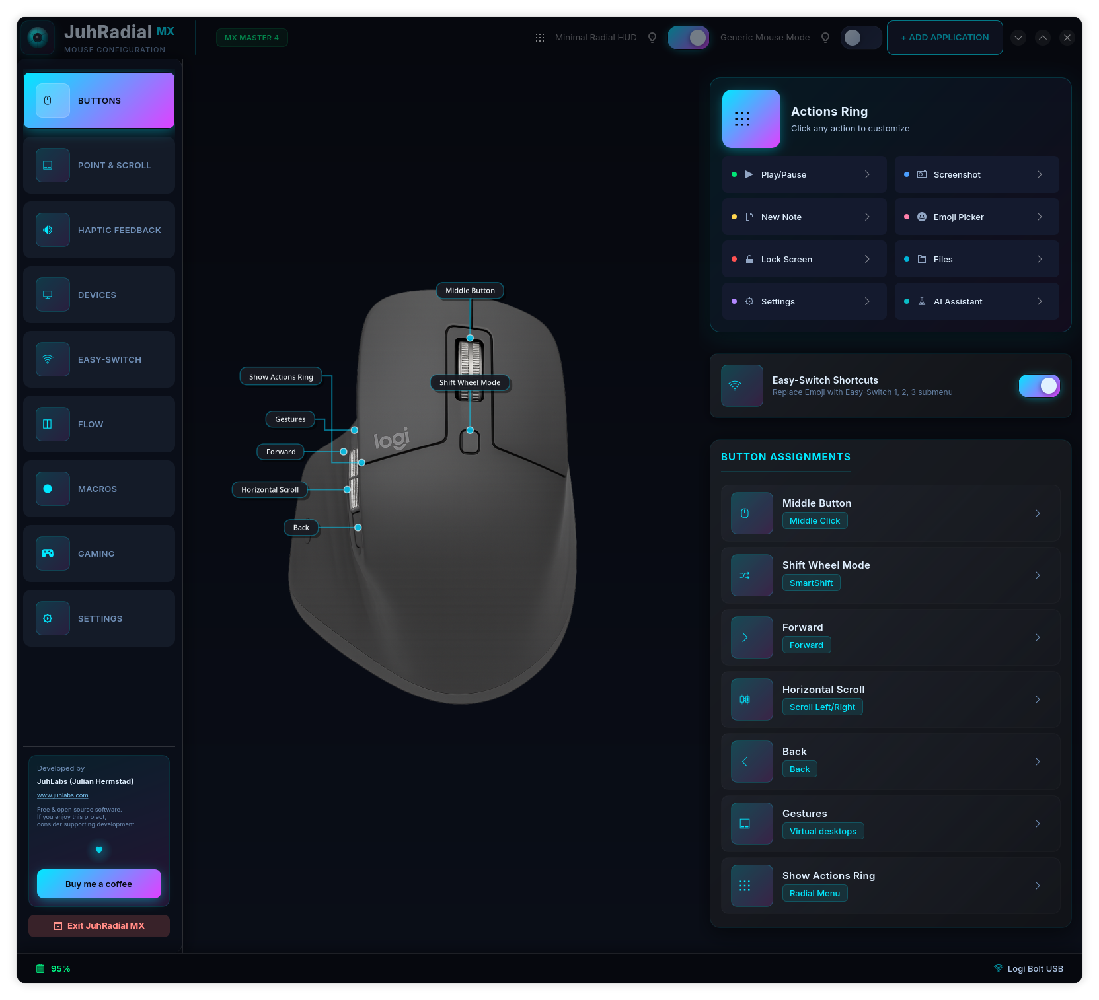Image resolution: width=1099 pixels, height=1000 pixels.
Task: Click the Easy-Switch sidebar wifi icon
Action: pyautogui.click(x=53, y=359)
